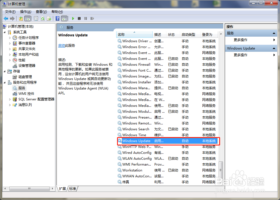Click tree pane scroll right arrow
Screen dimensions: 280x200
tap(52, 189)
